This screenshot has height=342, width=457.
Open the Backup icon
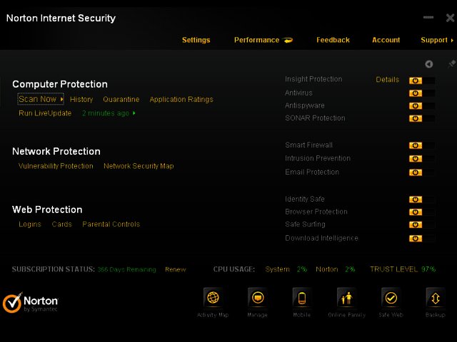(436, 298)
